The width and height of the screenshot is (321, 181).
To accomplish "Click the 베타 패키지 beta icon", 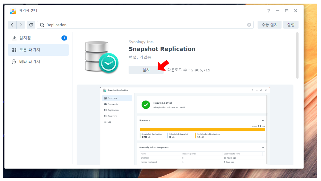I will pyautogui.click(x=14, y=62).
